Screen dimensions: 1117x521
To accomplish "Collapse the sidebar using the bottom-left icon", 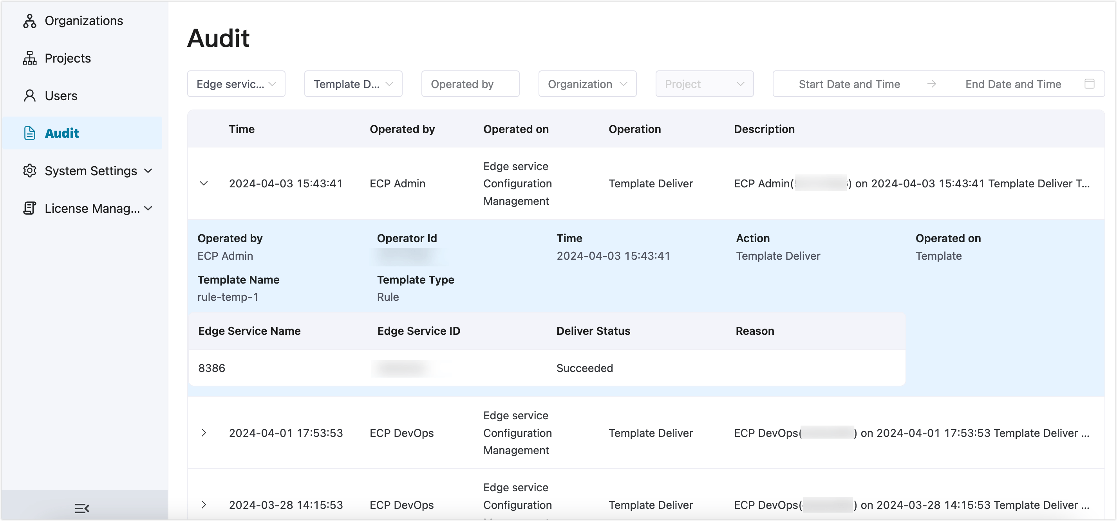I will pyautogui.click(x=82, y=508).
